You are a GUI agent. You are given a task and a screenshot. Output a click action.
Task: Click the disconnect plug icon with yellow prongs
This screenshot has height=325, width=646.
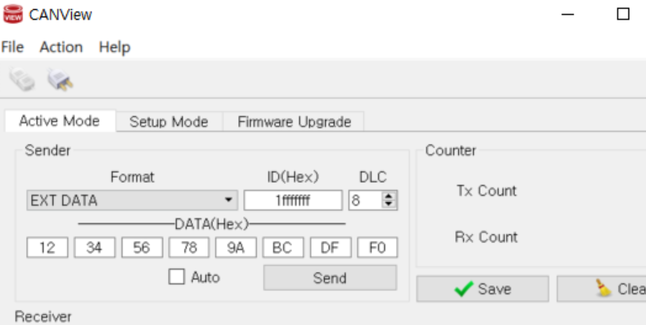60,79
